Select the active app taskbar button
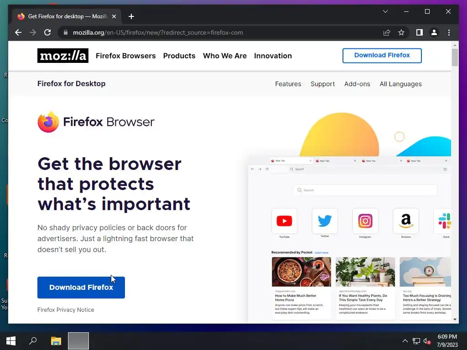 coord(78,341)
